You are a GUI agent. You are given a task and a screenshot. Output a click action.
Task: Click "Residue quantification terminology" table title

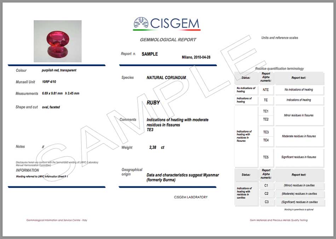[279, 69]
